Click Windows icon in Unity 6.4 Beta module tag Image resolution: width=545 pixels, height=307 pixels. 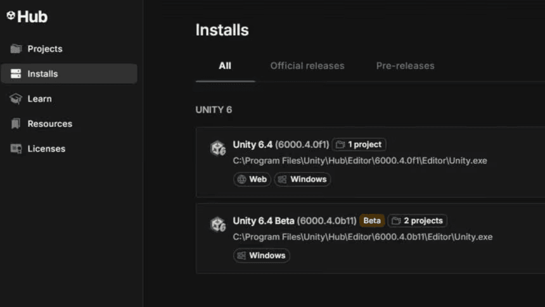pos(241,256)
